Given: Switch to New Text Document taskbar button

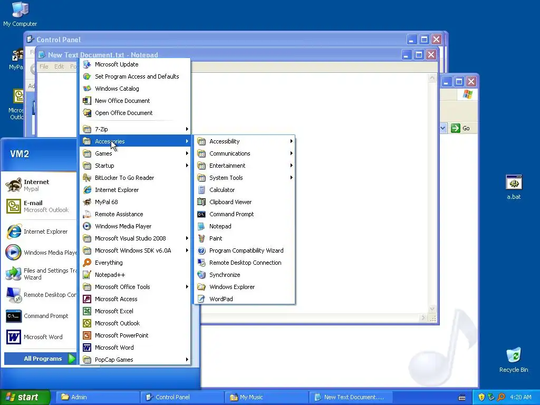Looking at the screenshot, I should 351,397.
